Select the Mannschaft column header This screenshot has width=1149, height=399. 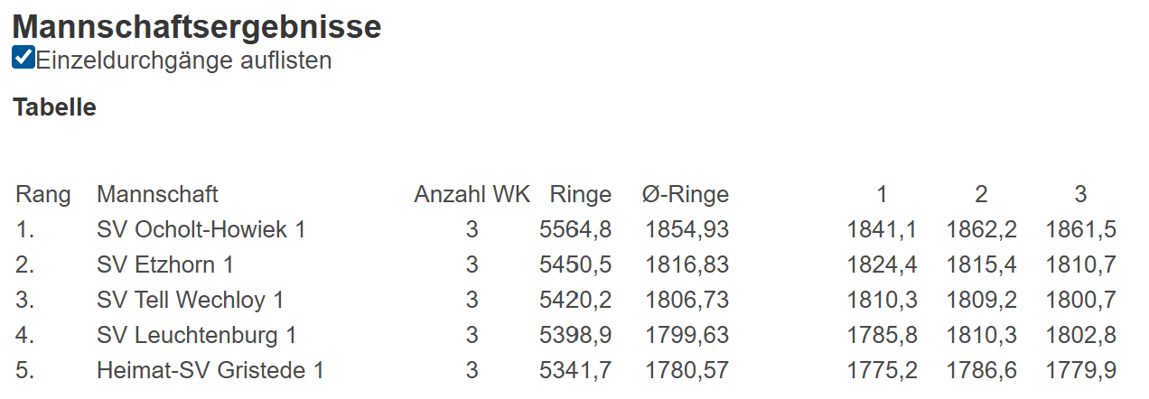pos(157,194)
